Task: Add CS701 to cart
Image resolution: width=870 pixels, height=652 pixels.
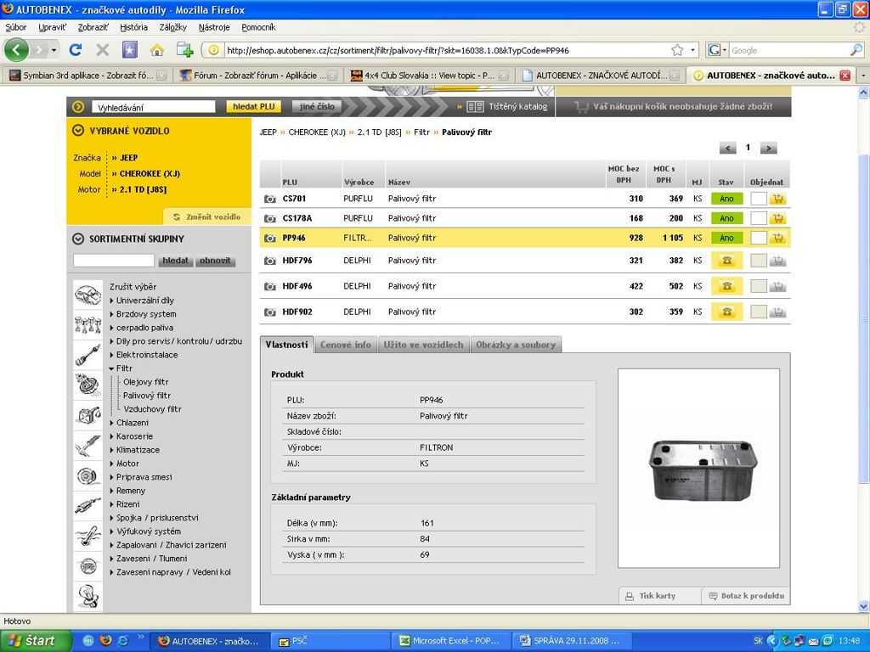Action: click(778, 199)
